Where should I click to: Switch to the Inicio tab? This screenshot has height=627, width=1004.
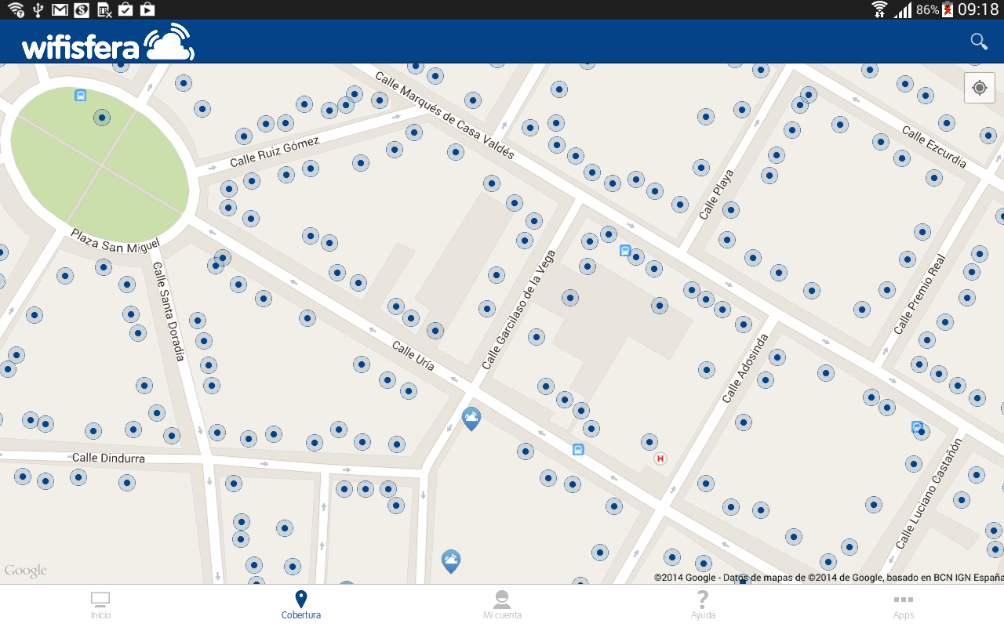[x=100, y=606]
